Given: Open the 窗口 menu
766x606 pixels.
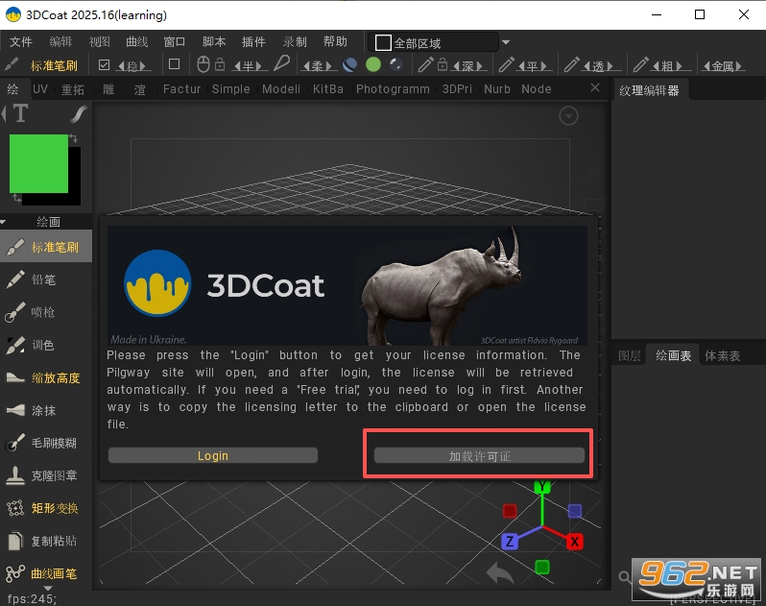Looking at the screenshot, I should [x=175, y=42].
